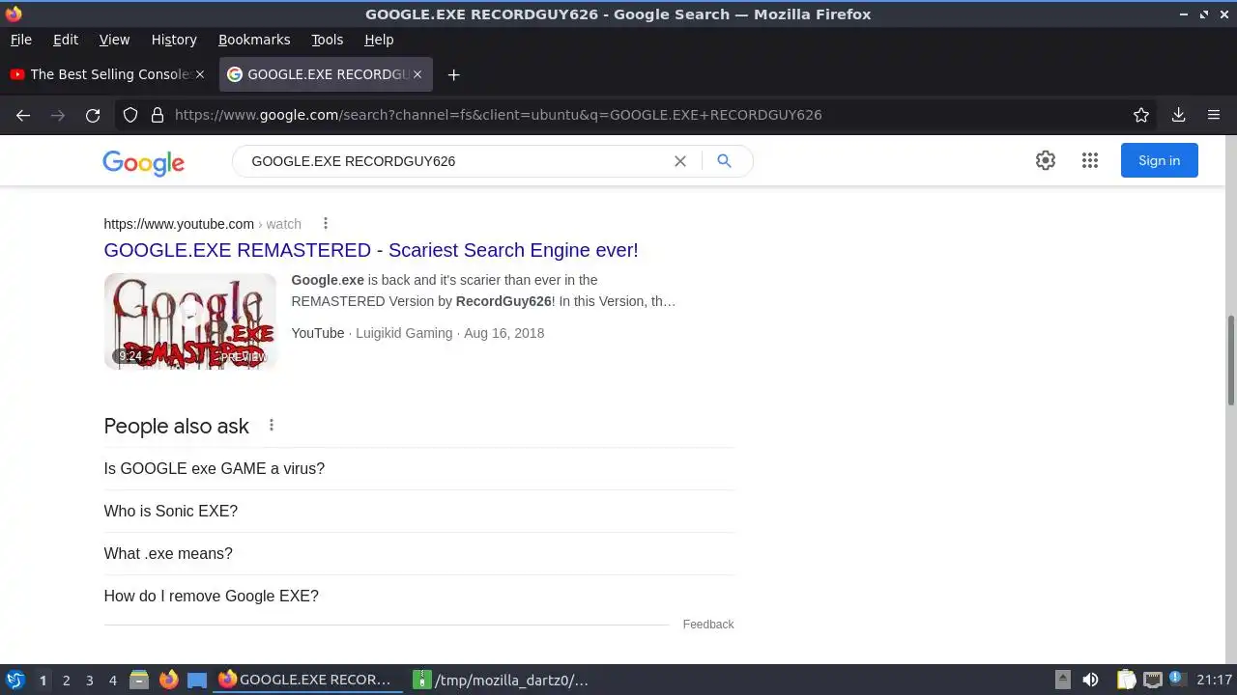Open GOOGLE.EXE REMASTERED result link
The height and width of the screenshot is (695, 1237).
coord(371,250)
